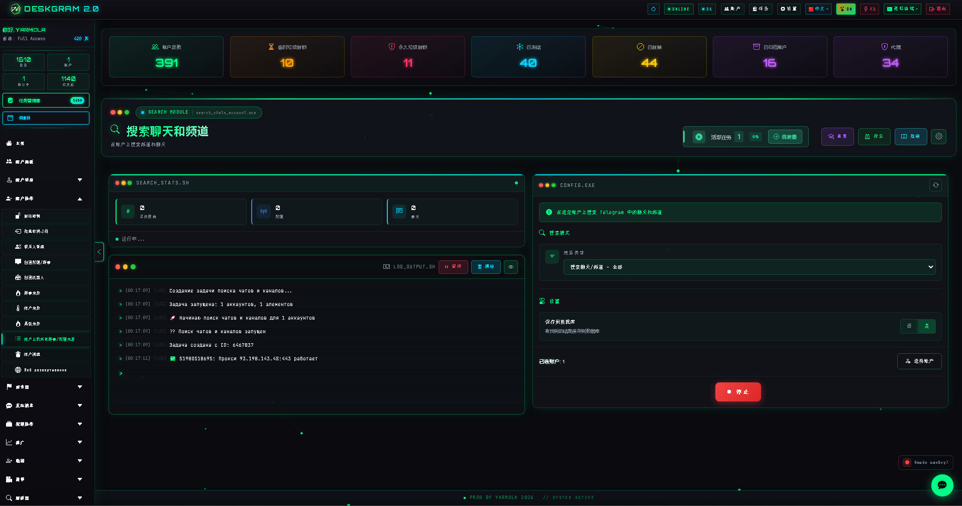Click the blue clear log button
Screen dimensions: 962x506
coord(486,267)
